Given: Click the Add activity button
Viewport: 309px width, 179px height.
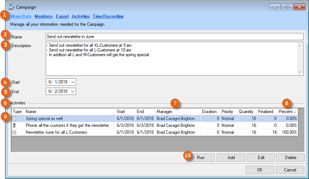Looking at the screenshot, I should [231, 158].
